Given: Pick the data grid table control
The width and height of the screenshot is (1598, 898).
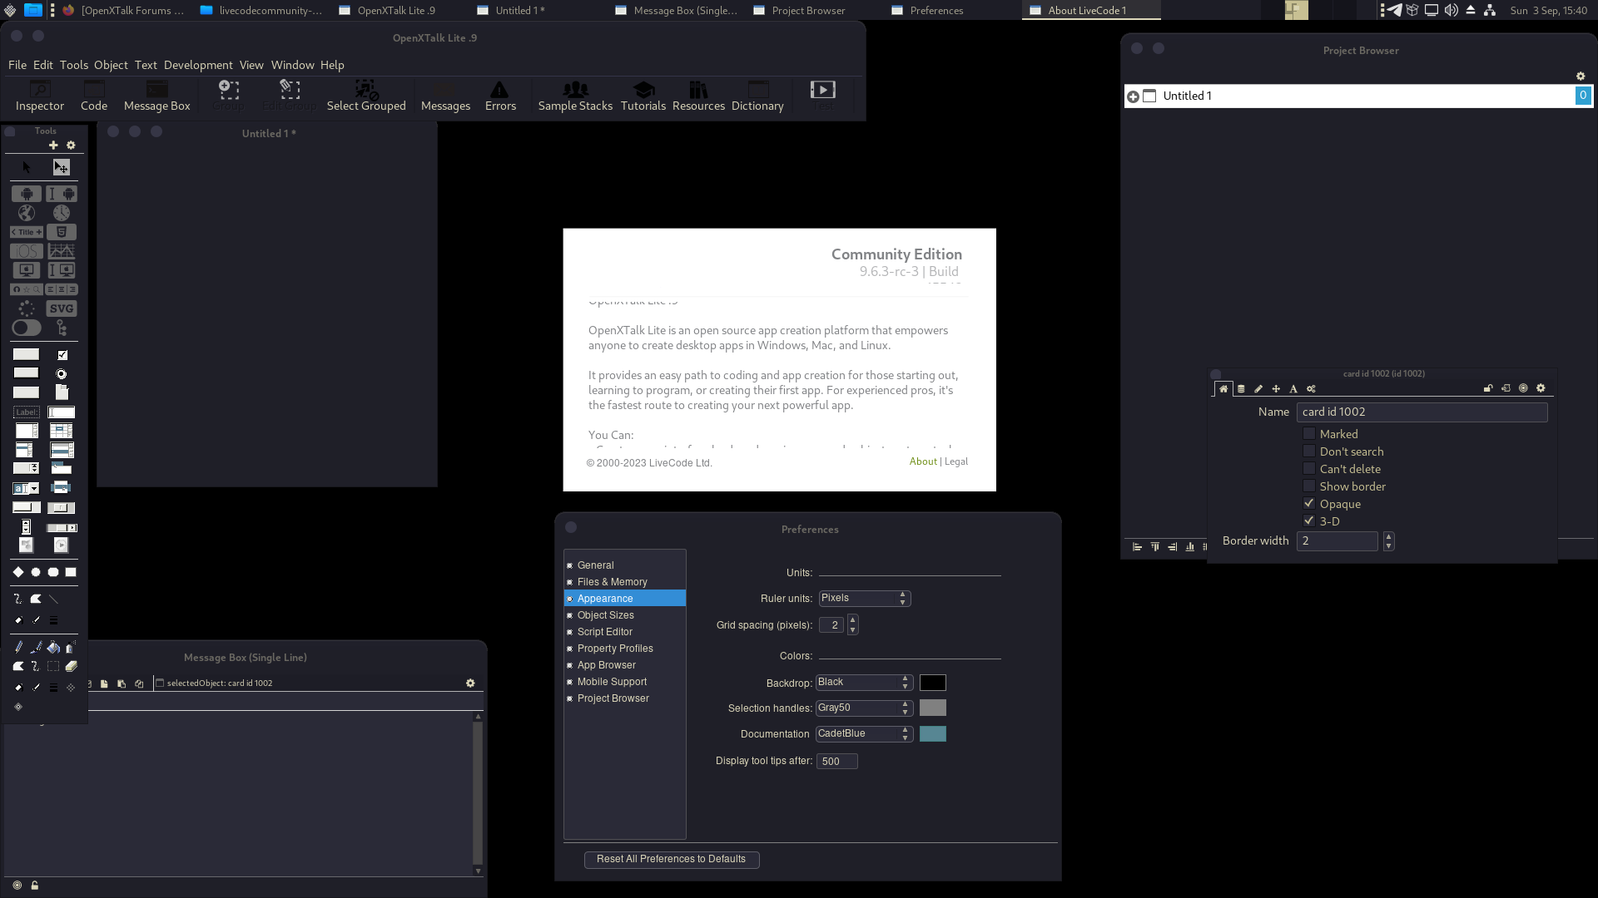Looking at the screenshot, I should click(x=62, y=431).
